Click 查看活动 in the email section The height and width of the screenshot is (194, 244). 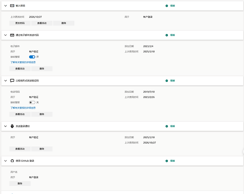pos(20,69)
